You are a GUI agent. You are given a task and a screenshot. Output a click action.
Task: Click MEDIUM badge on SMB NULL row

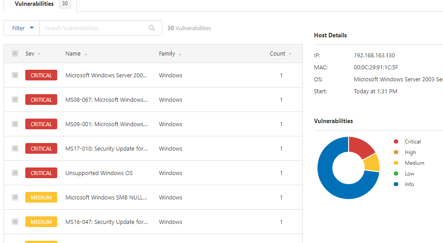(41, 197)
